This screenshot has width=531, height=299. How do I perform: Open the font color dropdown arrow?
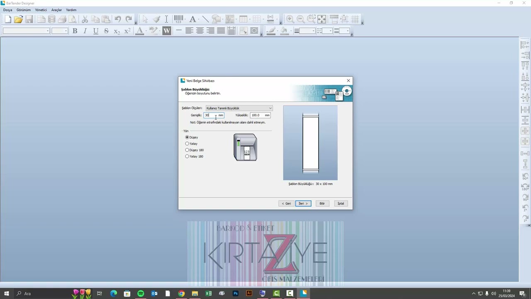click(146, 31)
